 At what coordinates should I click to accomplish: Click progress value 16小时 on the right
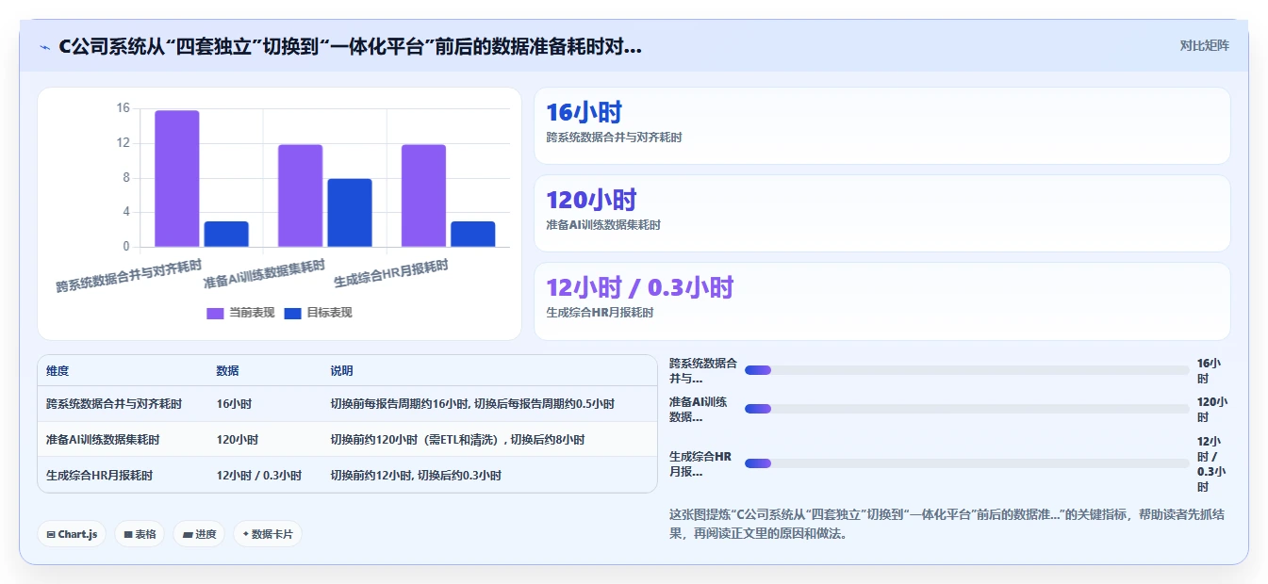1209,370
